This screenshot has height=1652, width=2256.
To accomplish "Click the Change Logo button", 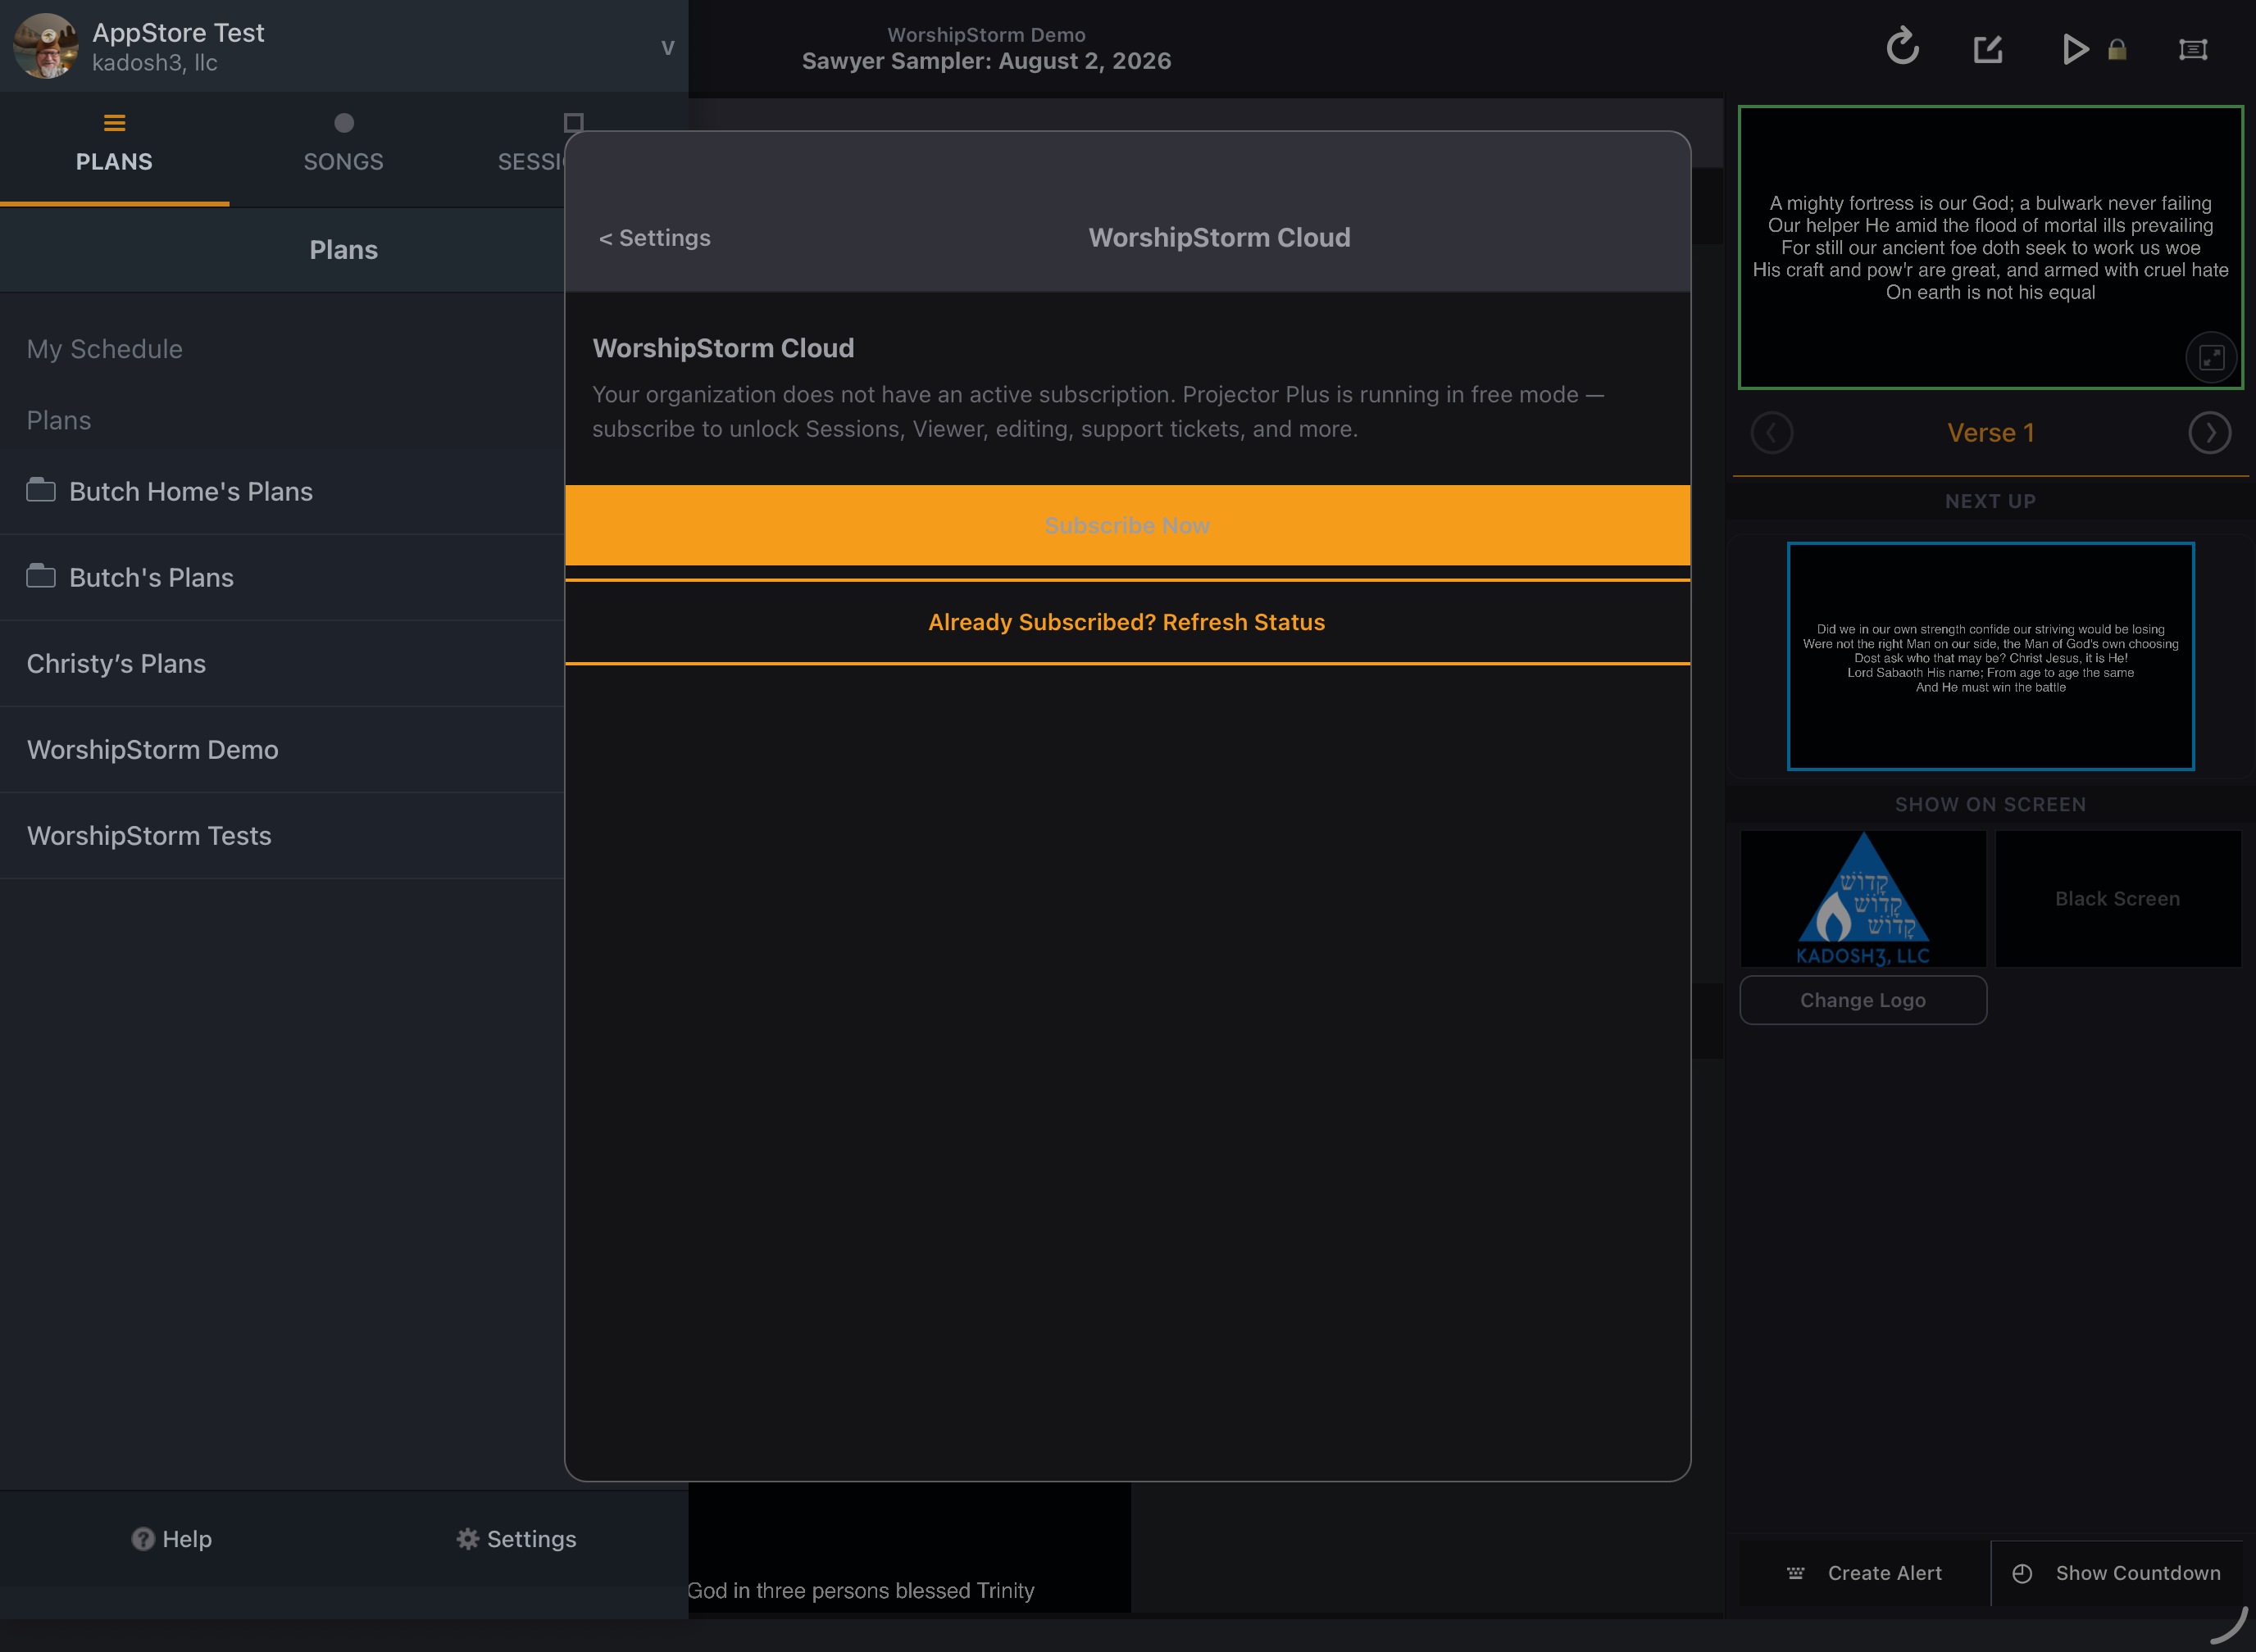I will coord(1863,1000).
